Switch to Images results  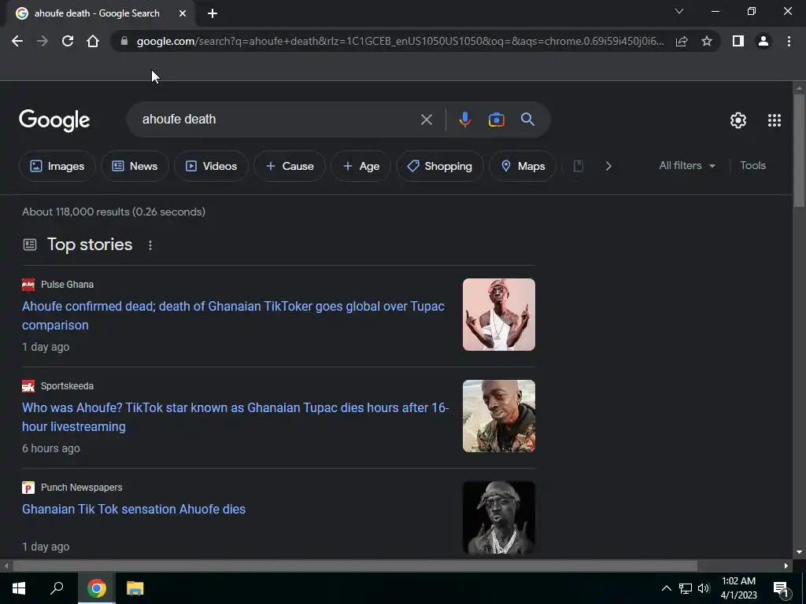click(57, 166)
